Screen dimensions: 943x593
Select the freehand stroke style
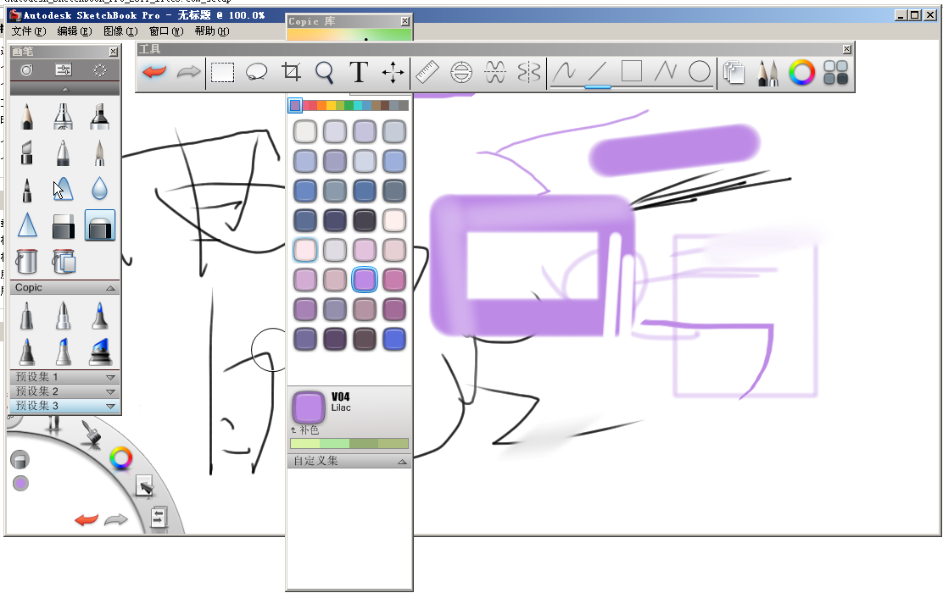point(564,71)
